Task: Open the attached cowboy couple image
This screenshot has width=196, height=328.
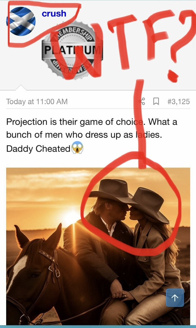Action: (98, 246)
